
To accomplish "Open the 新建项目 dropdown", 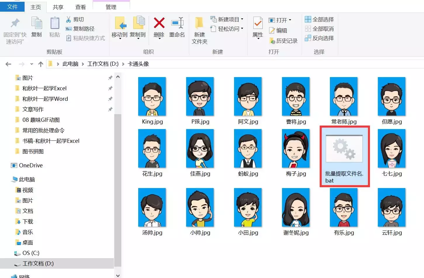I will [x=227, y=19].
